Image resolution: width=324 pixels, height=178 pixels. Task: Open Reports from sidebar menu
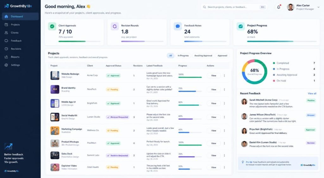tap(20, 57)
